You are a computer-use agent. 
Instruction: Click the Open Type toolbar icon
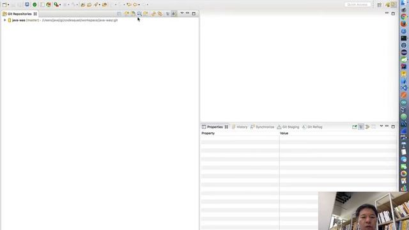(82, 4)
